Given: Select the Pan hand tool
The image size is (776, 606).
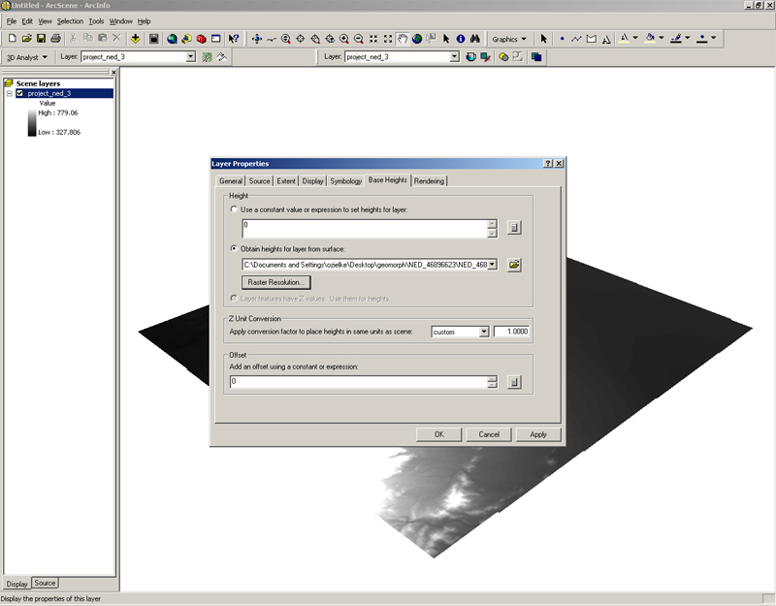Looking at the screenshot, I should coord(402,39).
